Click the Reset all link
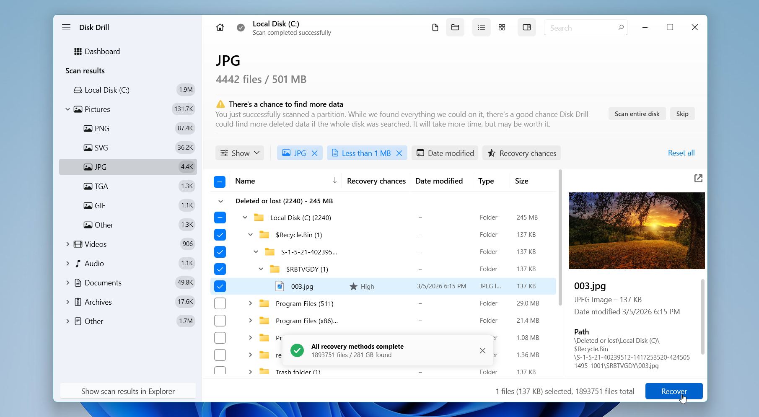759x417 pixels. 681,153
